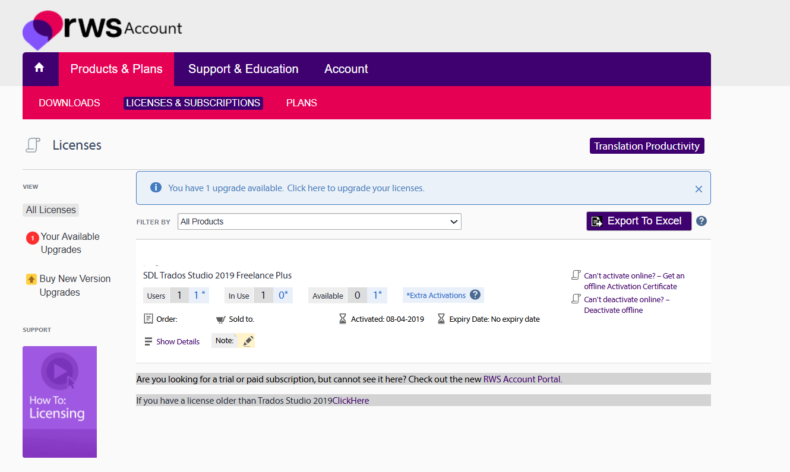This screenshot has width=790, height=472.
Task: Go to the Downloads subtab
Action: (69, 103)
